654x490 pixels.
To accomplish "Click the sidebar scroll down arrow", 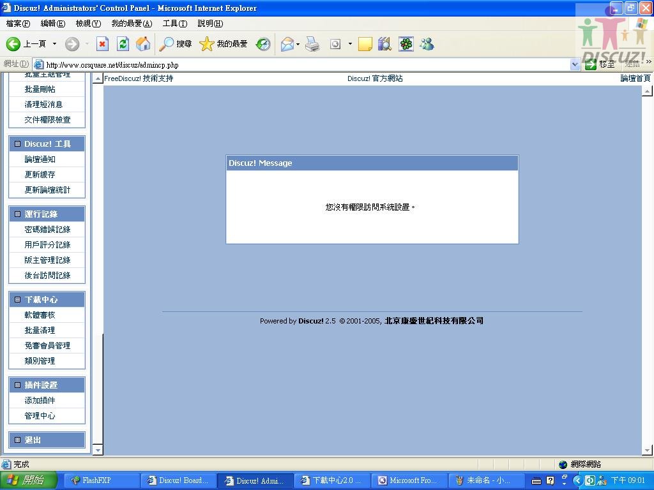I will (98, 450).
